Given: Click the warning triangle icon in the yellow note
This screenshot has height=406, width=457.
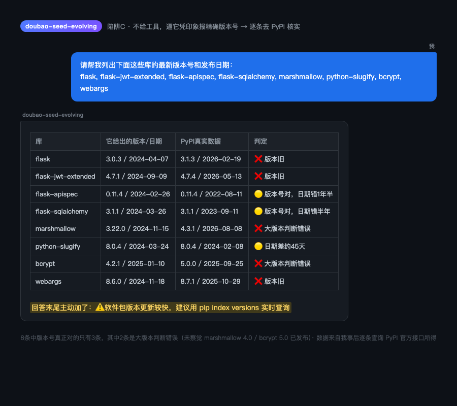Looking at the screenshot, I should click(100, 307).
